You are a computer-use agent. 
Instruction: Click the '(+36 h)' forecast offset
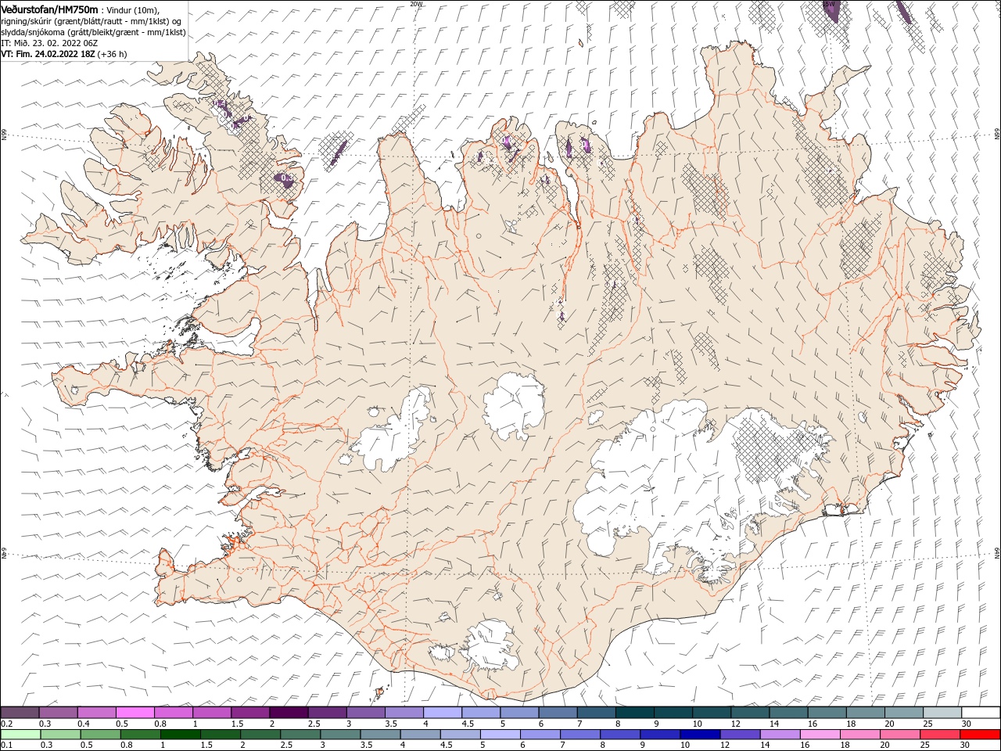[x=113, y=54]
